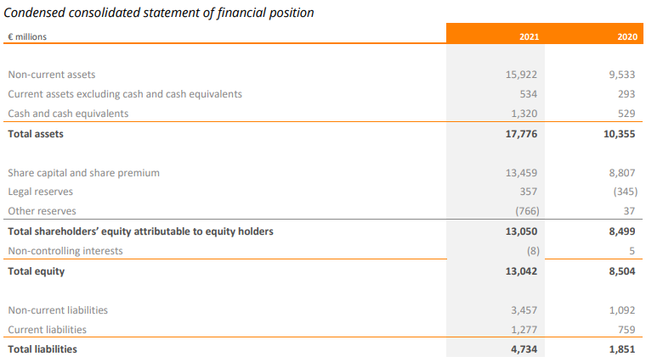Click Total liabilities 2021 value 4,734
This screenshot has height=362, width=646.
(524, 349)
